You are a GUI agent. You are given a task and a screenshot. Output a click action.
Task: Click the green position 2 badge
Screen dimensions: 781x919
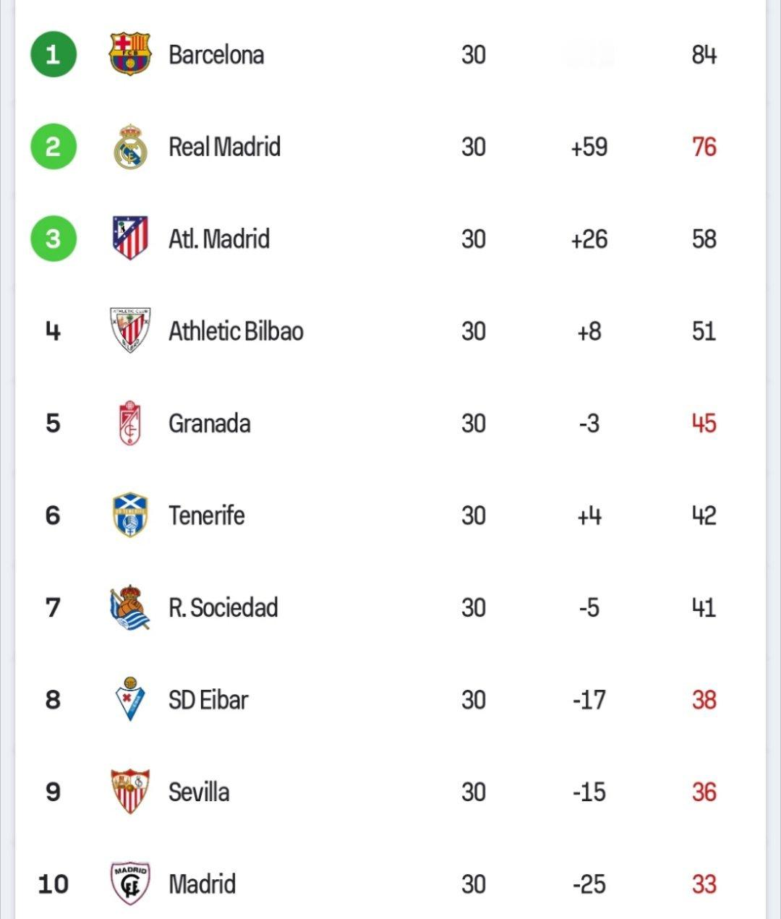click(54, 147)
